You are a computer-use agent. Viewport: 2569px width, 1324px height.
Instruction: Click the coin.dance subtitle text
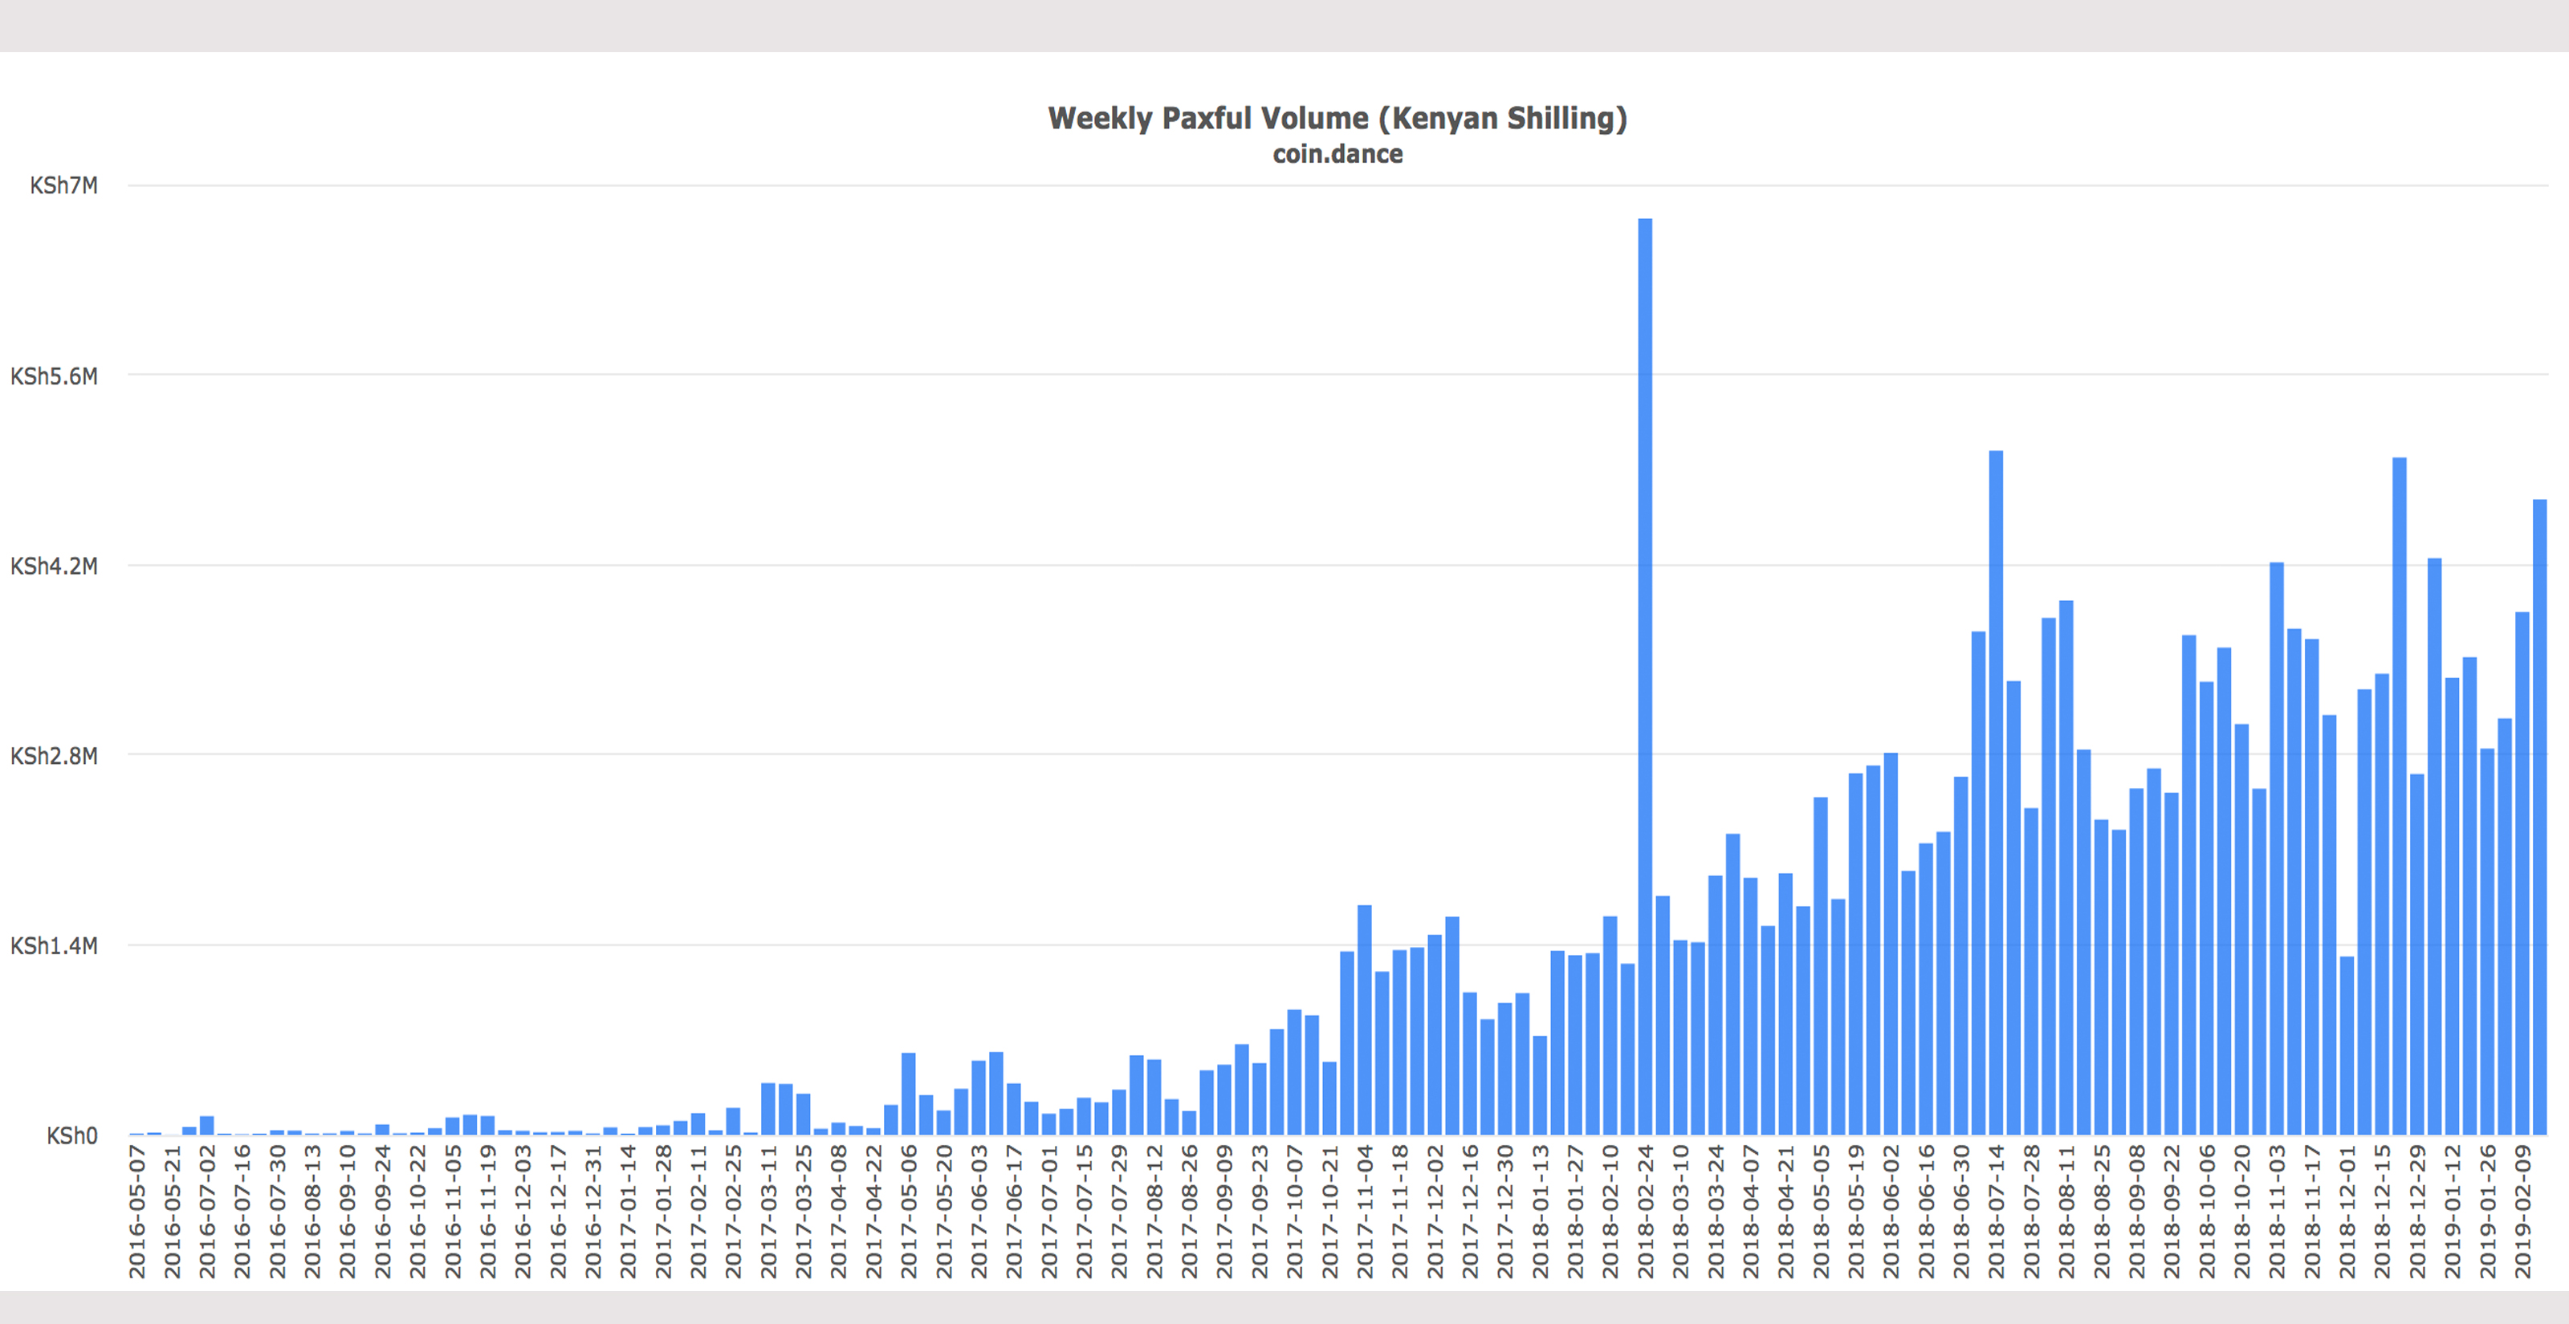[x=1337, y=155]
